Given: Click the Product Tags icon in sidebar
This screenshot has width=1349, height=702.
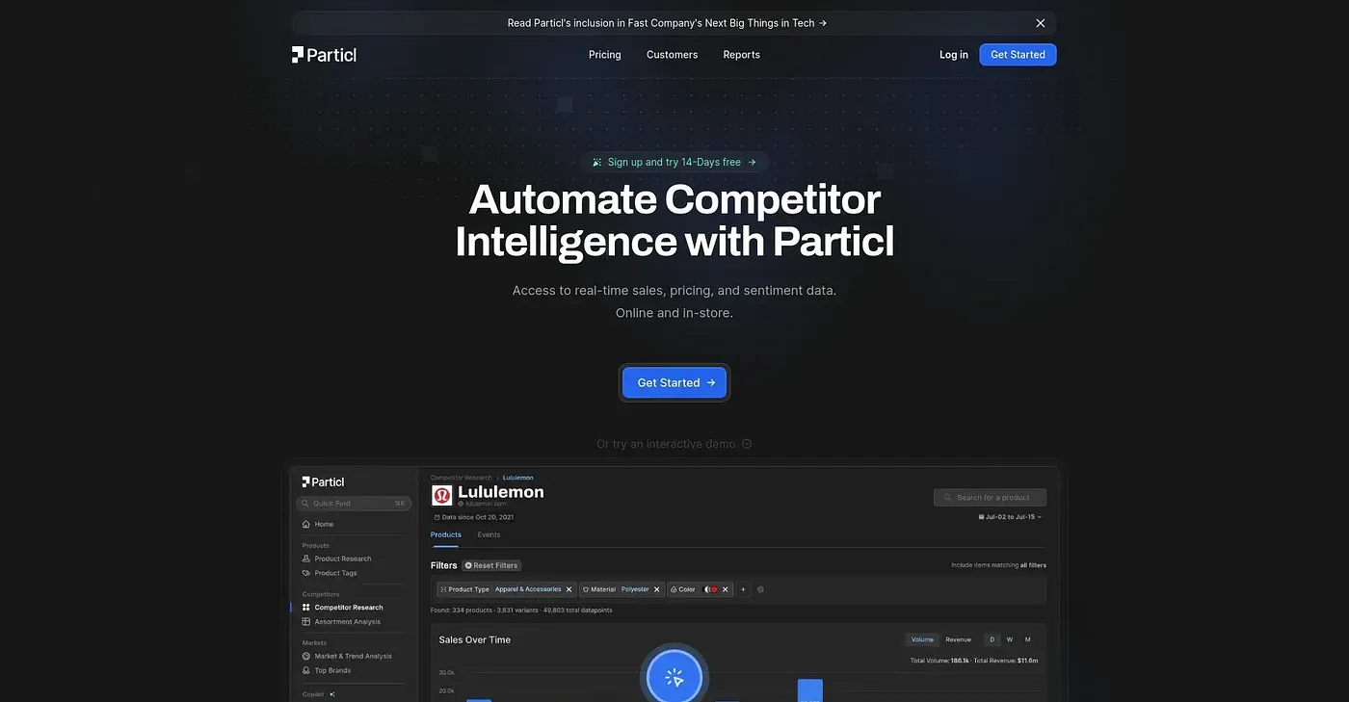Looking at the screenshot, I should click(306, 573).
